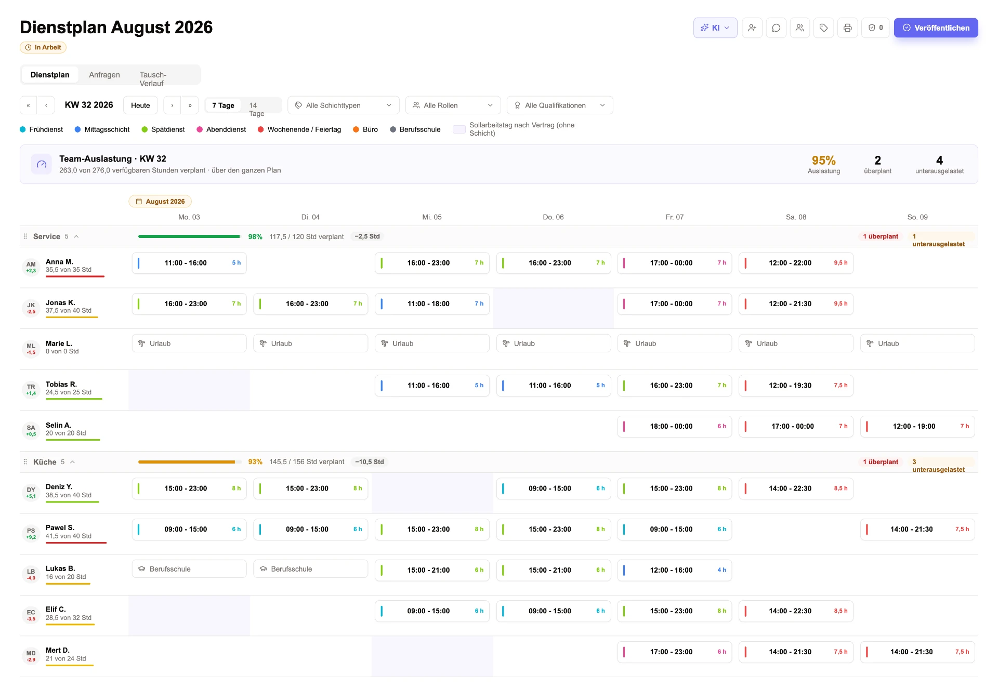The width and height of the screenshot is (998, 700).
Task: Click the Küche utilization progress bar
Action: click(189, 462)
